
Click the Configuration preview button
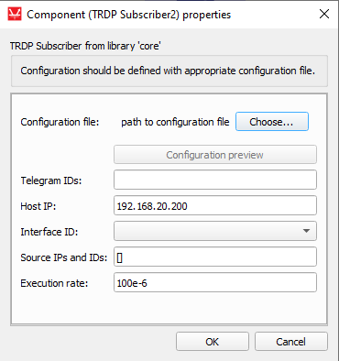coord(215,155)
